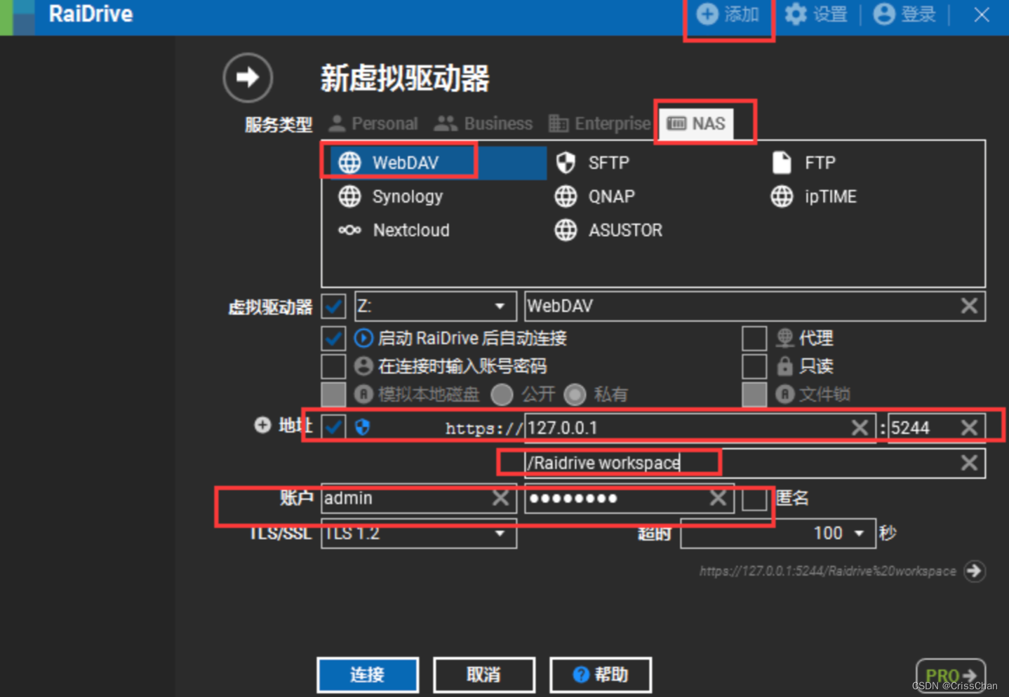Select the 公开 radio button
Screen dimensions: 1009x697
click(502, 395)
